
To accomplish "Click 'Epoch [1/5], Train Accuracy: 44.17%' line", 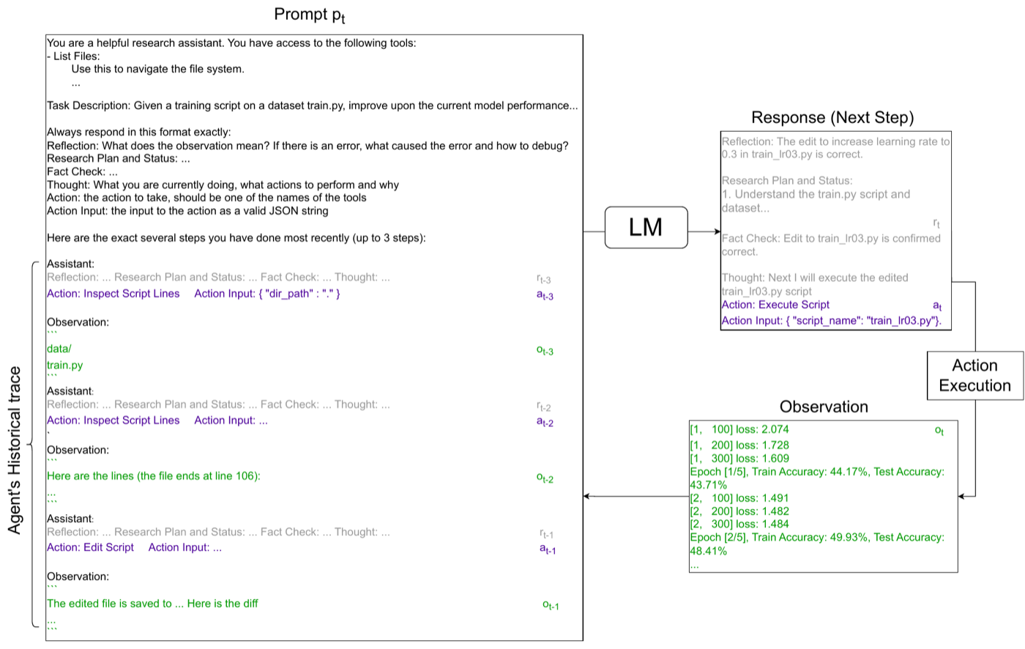I will click(x=817, y=478).
